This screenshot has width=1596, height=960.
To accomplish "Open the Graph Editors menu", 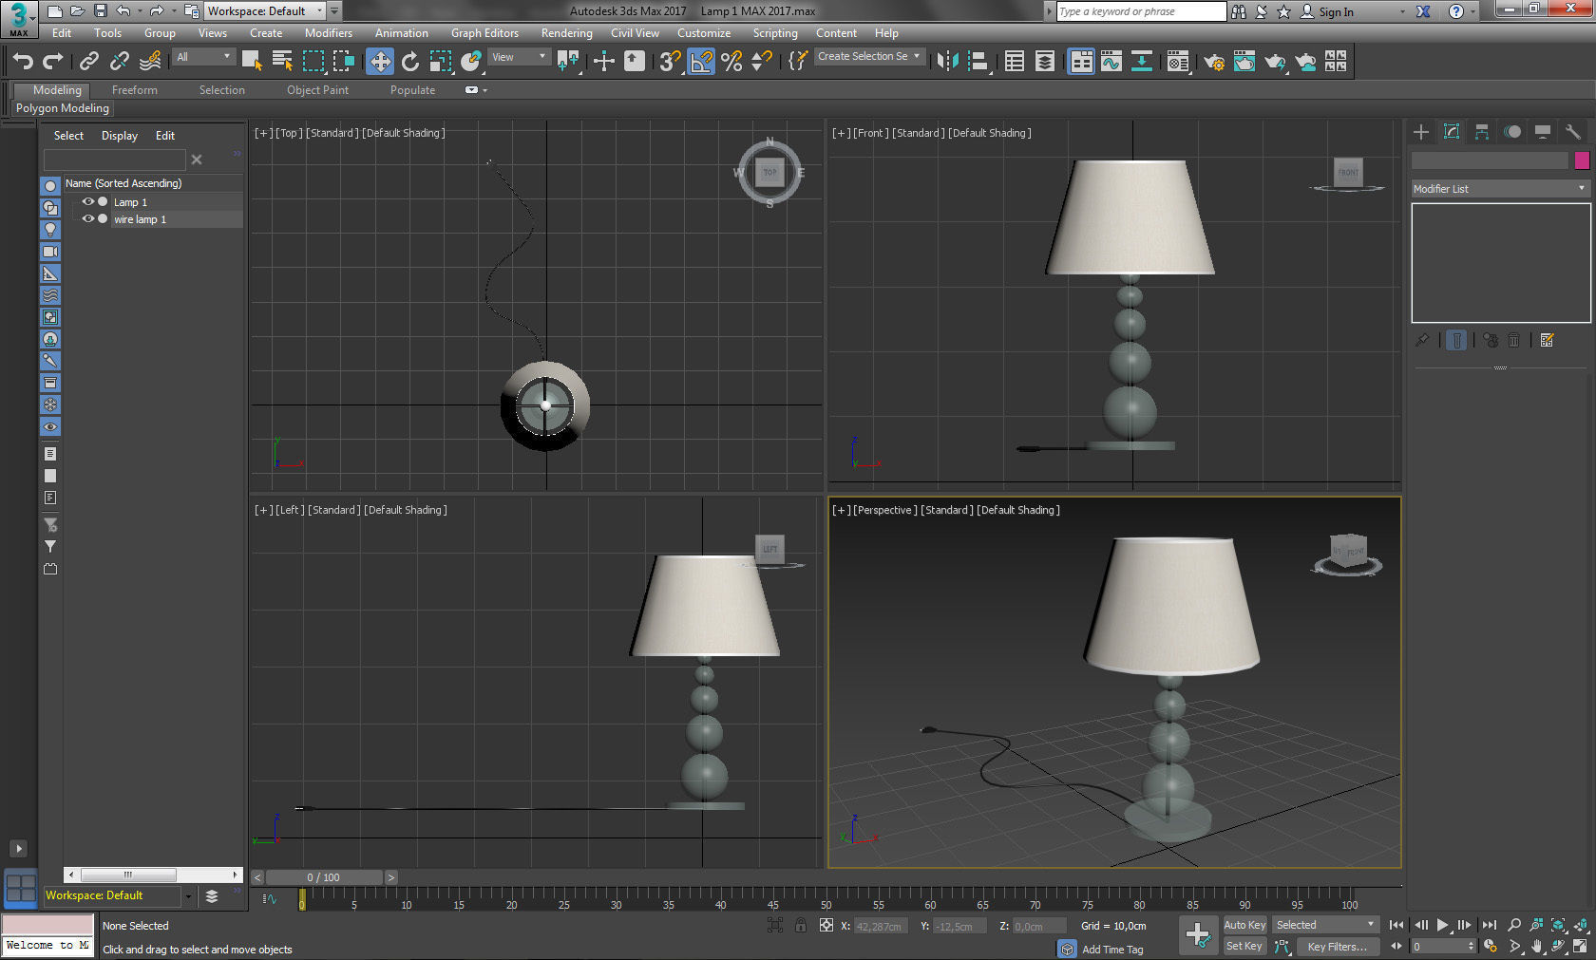I will 484,33.
